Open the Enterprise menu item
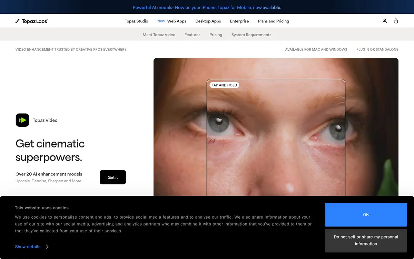The image size is (414, 259). click(x=239, y=21)
